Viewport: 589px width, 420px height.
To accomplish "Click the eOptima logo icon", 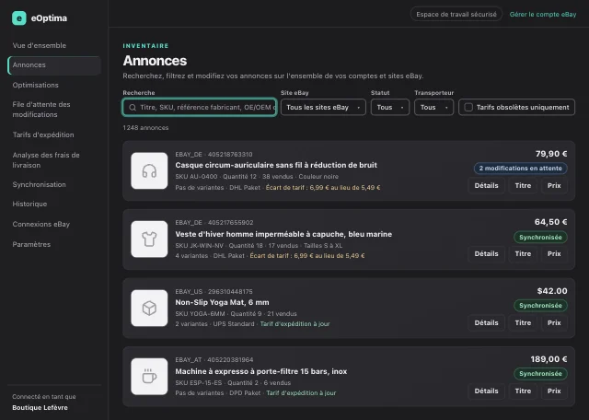I will (x=19, y=18).
